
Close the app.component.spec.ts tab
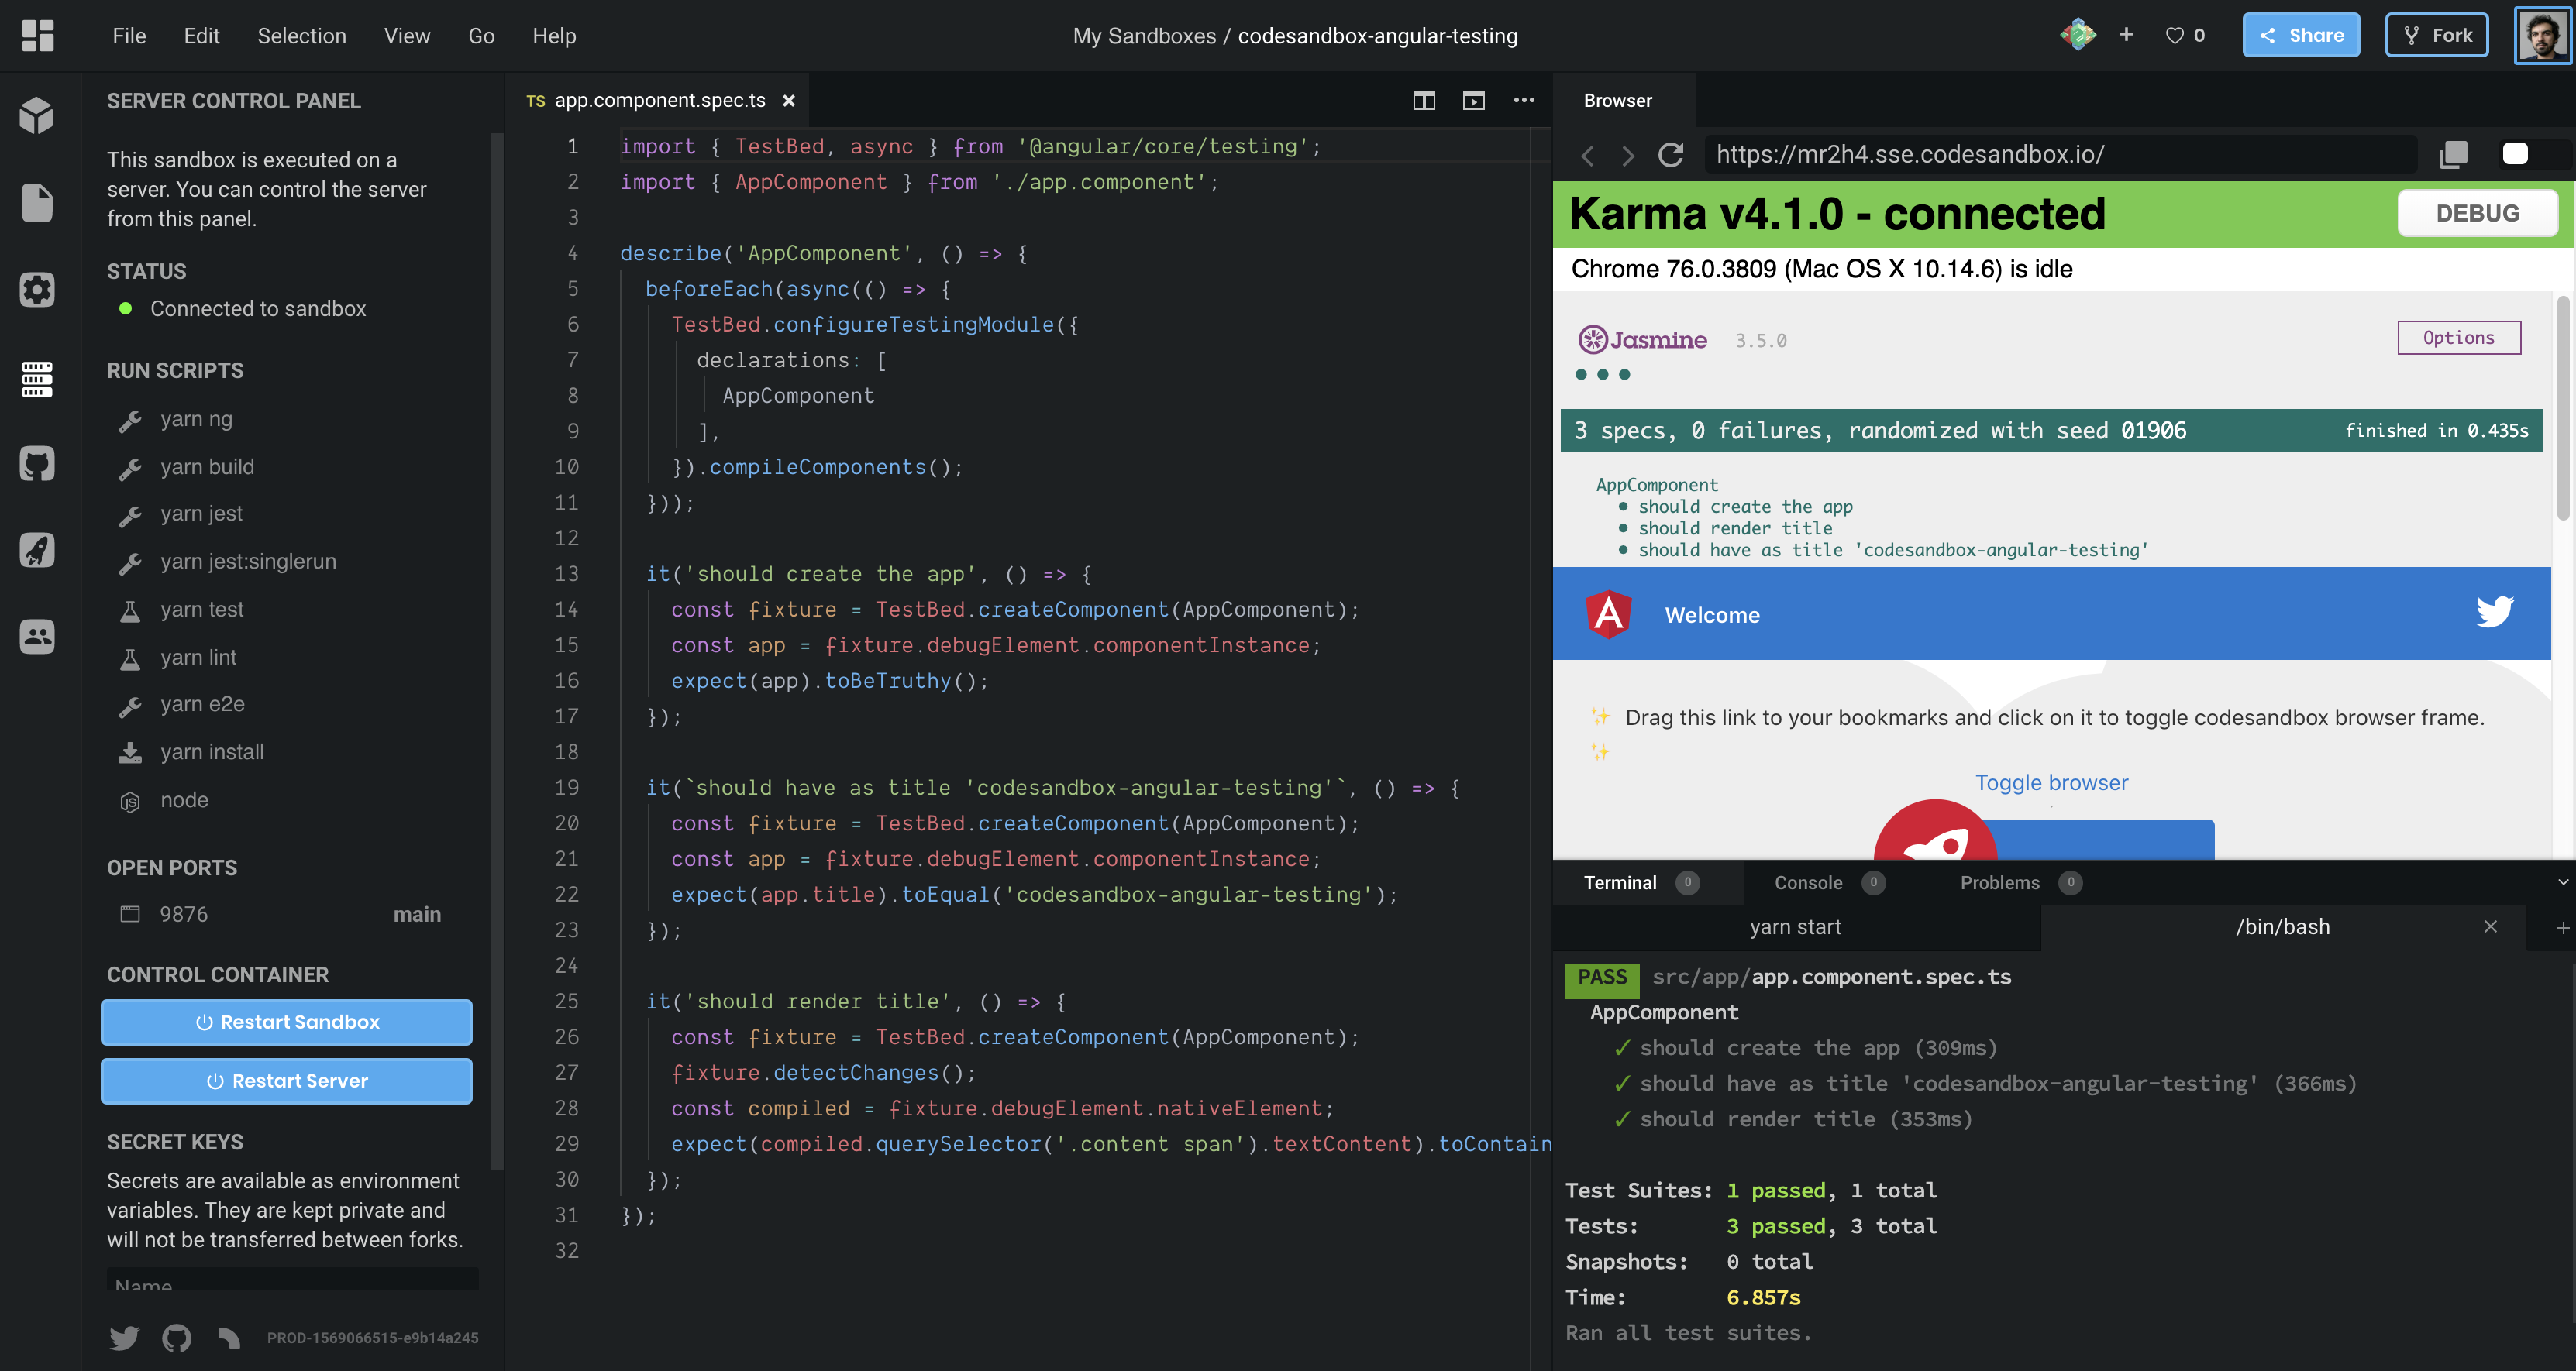pyautogui.click(x=789, y=101)
